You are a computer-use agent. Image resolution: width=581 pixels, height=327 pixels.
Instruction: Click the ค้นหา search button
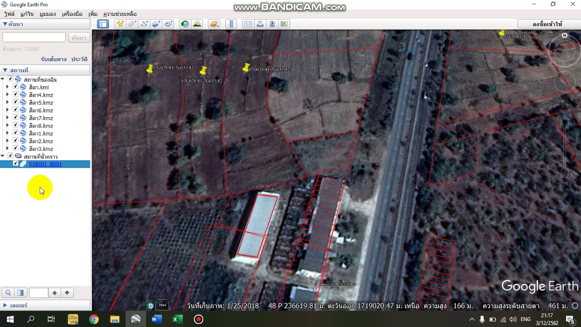coord(79,38)
